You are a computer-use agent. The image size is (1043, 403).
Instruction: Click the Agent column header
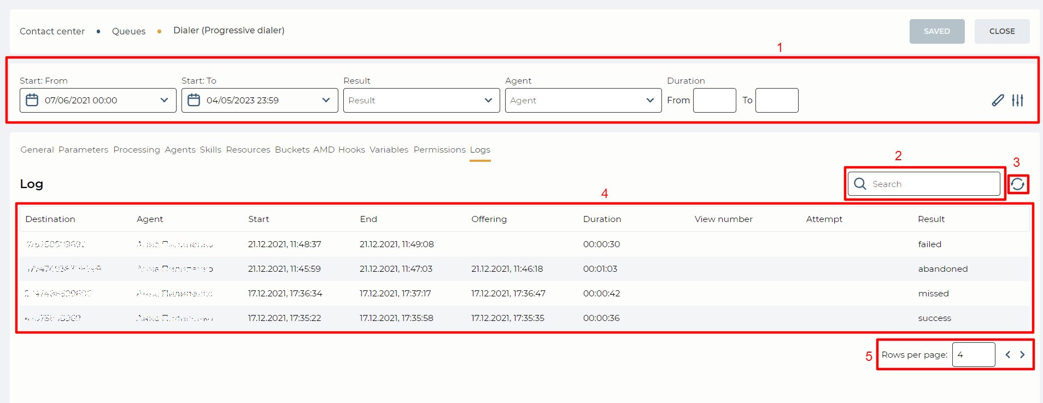tap(150, 219)
